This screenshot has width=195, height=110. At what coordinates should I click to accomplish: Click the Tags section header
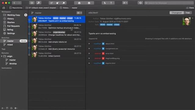pos(3,49)
